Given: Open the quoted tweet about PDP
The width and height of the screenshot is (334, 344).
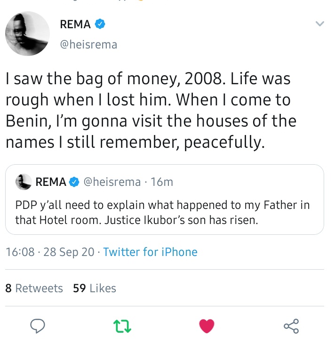Looking at the screenshot, I should [164, 213].
